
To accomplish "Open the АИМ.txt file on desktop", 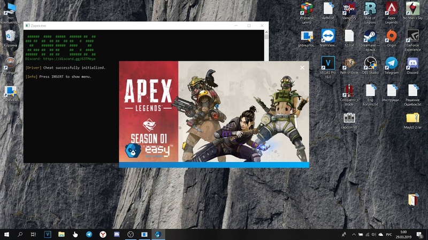I will [x=328, y=11].
